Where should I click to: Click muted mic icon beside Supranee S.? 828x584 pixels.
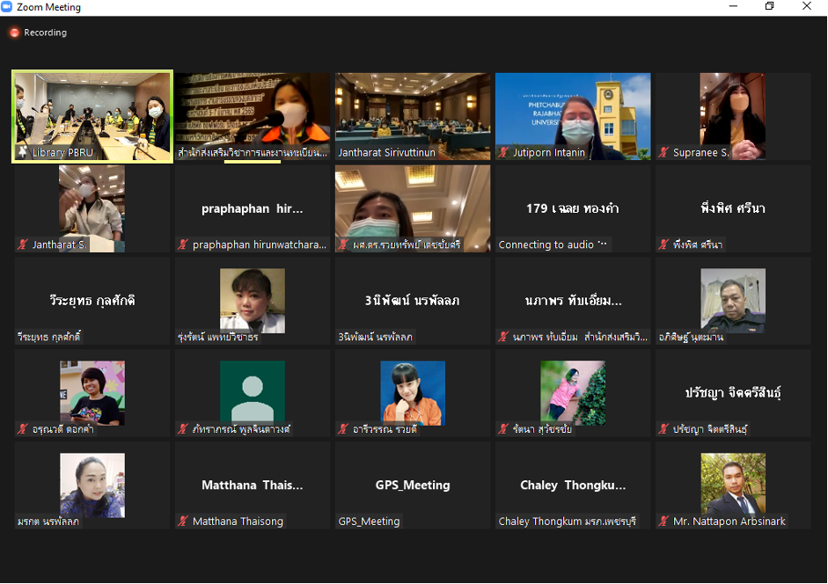click(664, 152)
